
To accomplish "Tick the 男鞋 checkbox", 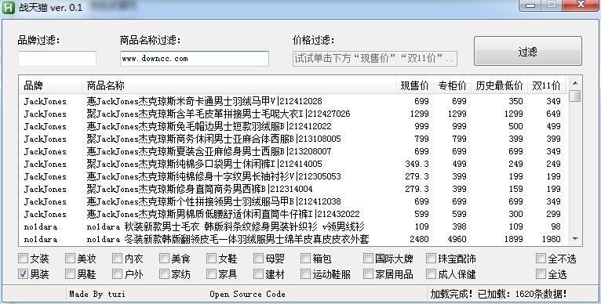I will pyautogui.click(x=70, y=273).
